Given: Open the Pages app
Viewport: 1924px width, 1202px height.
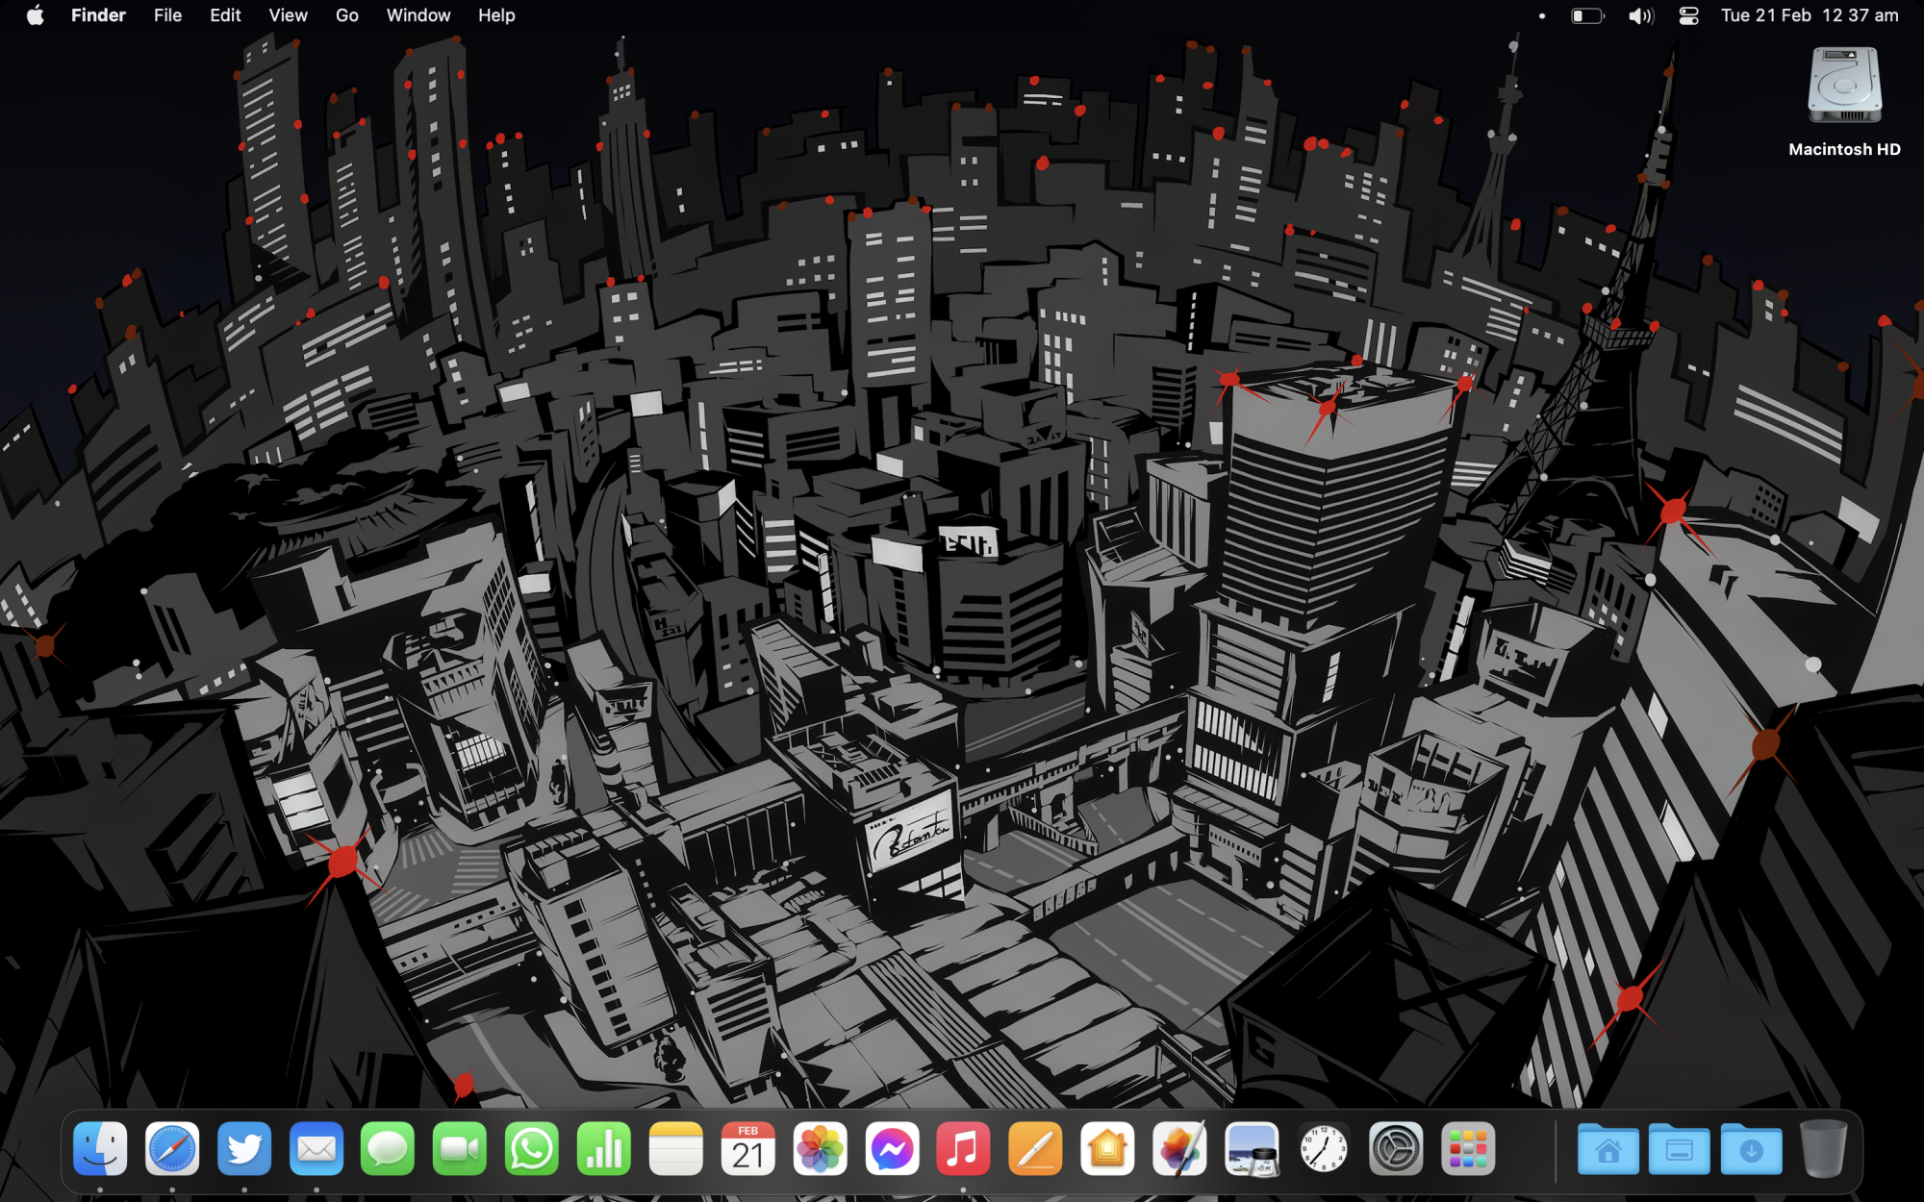Looking at the screenshot, I should [1036, 1149].
